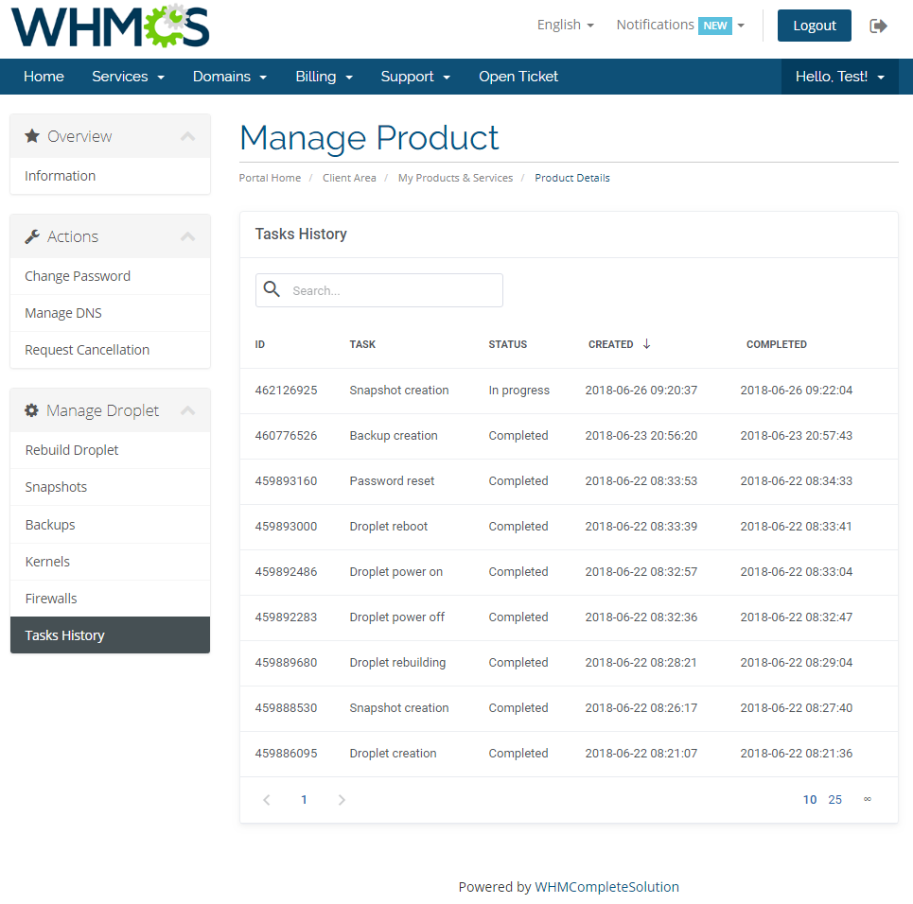Go to next page with right arrow
The width and height of the screenshot is (913, 904).
(342, 800)
